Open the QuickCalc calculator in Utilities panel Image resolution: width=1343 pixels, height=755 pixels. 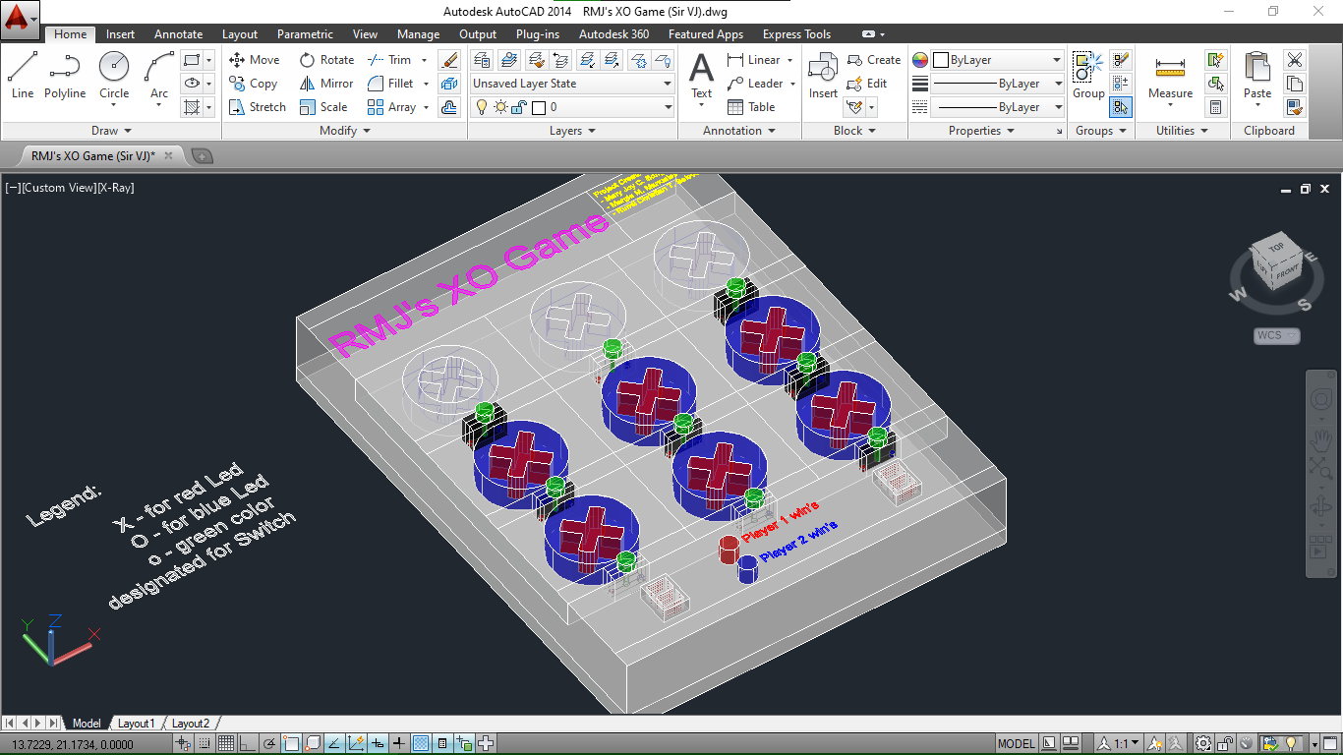tap(1216, 107)
